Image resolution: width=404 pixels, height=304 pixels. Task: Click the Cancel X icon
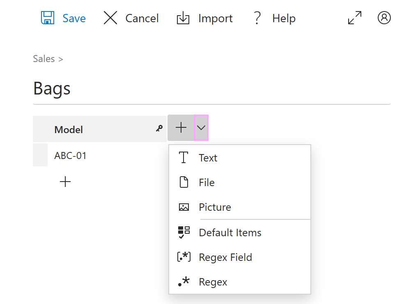point(110,18)
